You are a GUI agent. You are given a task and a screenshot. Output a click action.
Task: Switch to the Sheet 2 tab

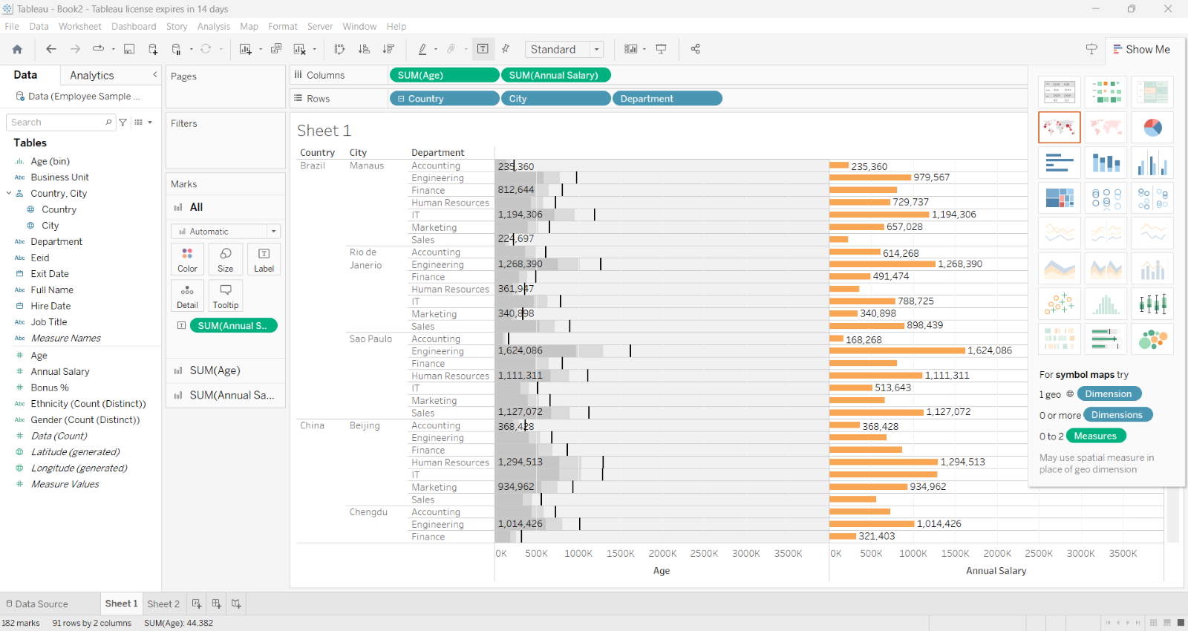pyautogui.click(x=163, y=604)
